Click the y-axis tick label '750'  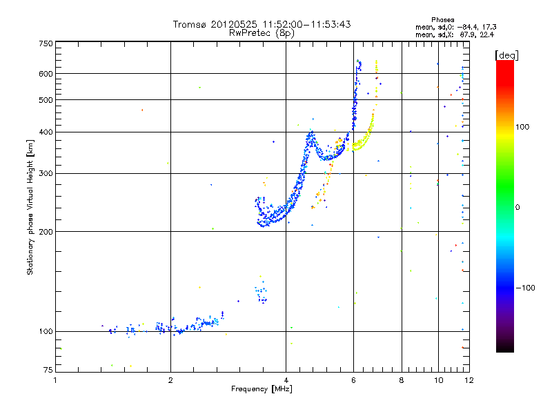click(x=46, y=43)
